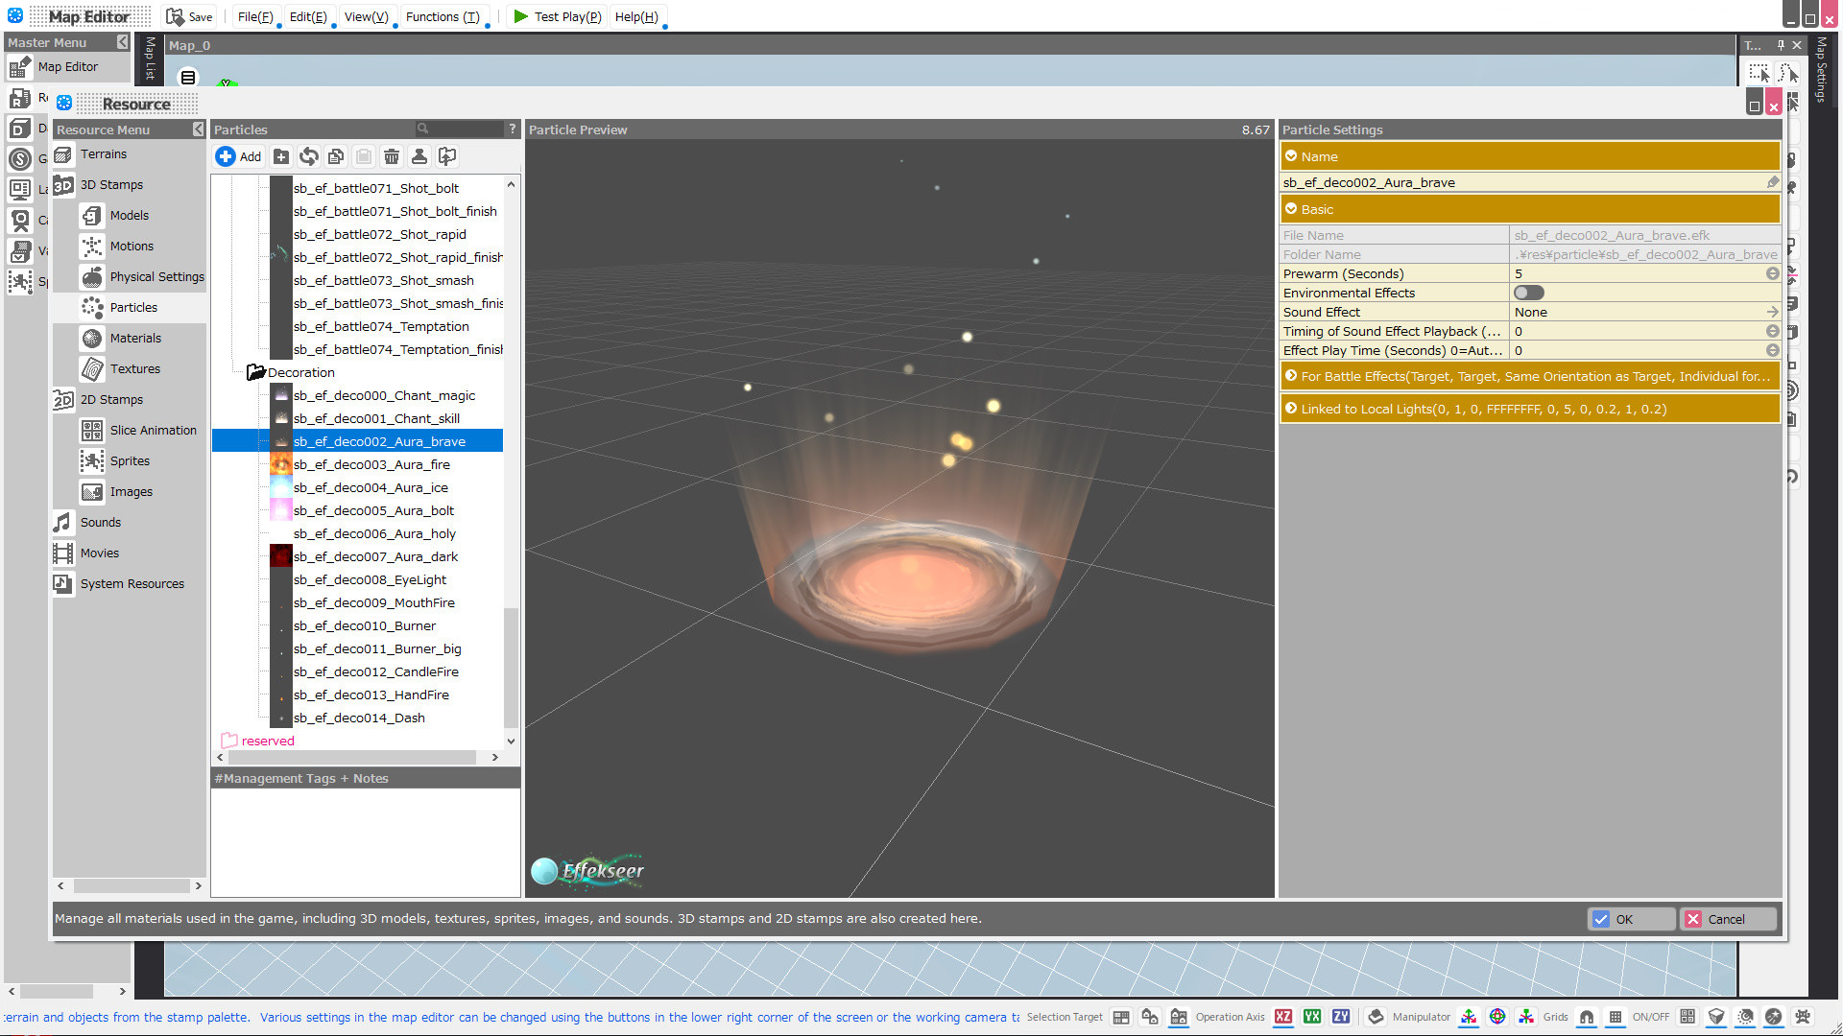1843x1036 pixels.
Task: Select the Particles resource category
Action: [x=133, y=307]
